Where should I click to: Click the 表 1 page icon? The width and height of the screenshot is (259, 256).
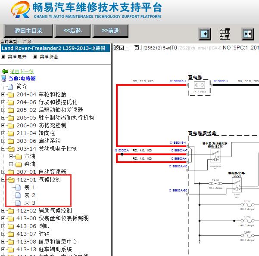(18, 188)
